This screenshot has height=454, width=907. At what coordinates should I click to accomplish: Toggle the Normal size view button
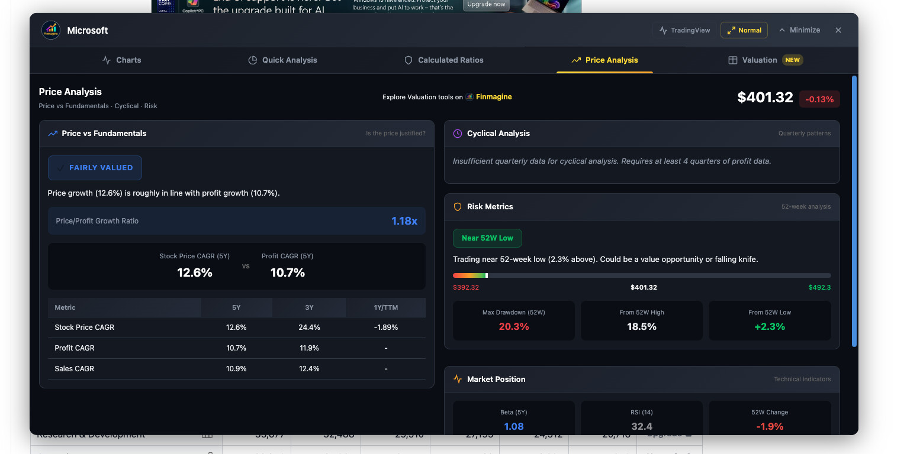pyautogui.click(x=744, y=30)
